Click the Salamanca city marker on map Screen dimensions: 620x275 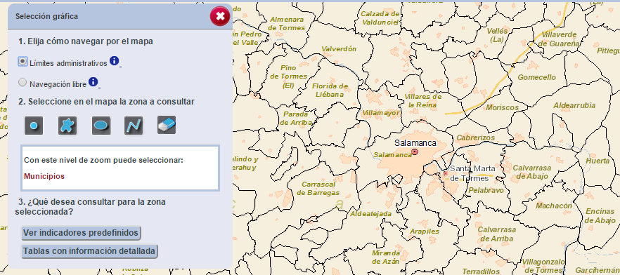415,152
